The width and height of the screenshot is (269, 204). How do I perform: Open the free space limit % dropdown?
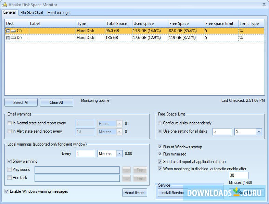tap(259, 132)
